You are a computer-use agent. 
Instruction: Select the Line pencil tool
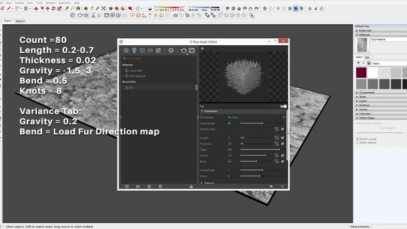tap(8, 8)
